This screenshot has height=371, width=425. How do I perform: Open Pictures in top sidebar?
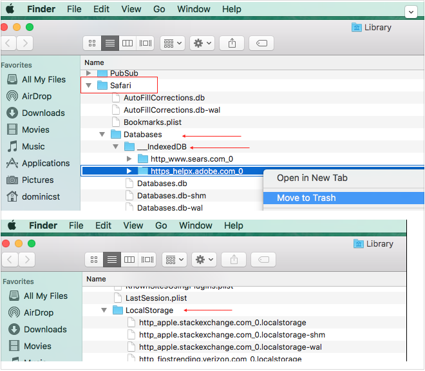click(30, 180)
